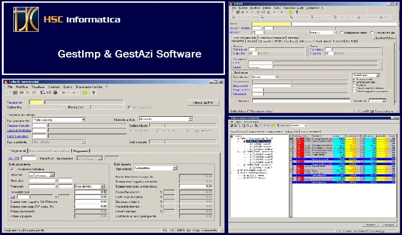Toggle the Documento definitivo checkbox
This screenshot has height=235, width=402.
(12, 169)
